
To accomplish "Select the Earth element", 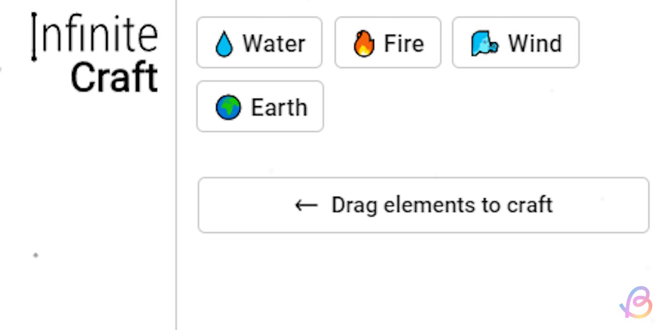I will (260, 107).
